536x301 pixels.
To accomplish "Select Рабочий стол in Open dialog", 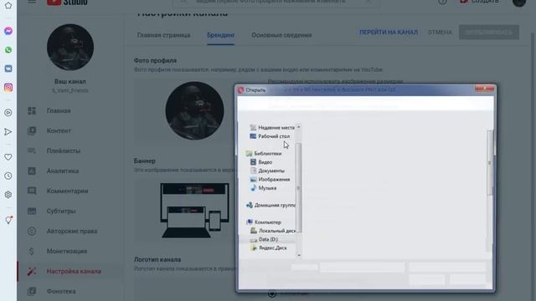I will pyautogui.click(x=270, y=136).
